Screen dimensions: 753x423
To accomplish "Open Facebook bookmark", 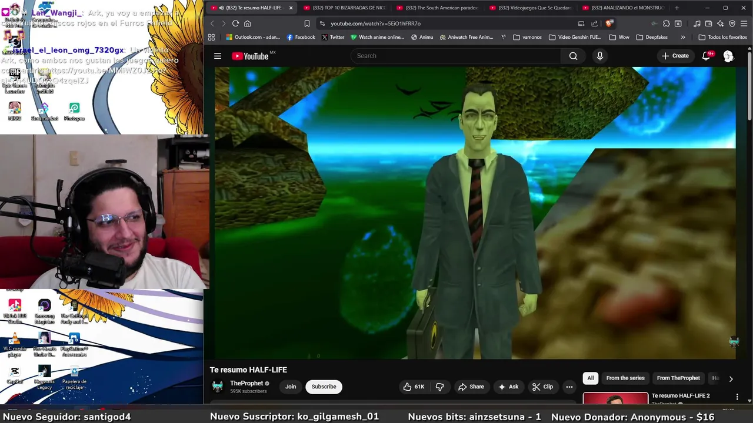I will [301, 37].
